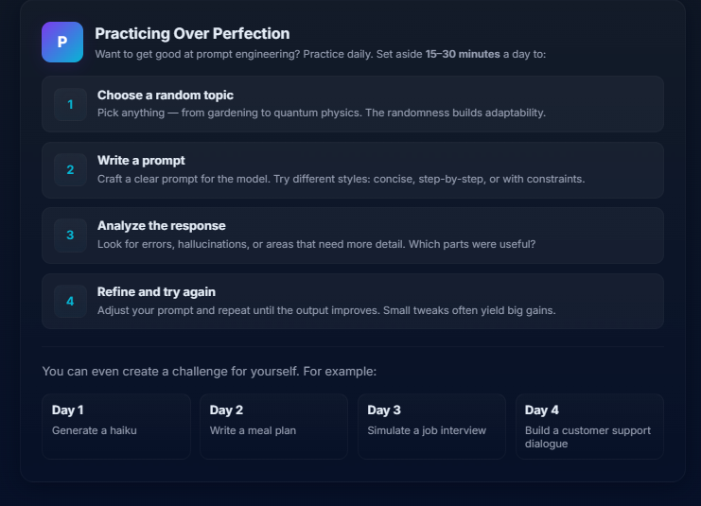
Task: Click the Choose a random topic title
Action: [166, 96]
